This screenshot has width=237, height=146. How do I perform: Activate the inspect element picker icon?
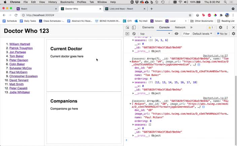pos(128,27)
